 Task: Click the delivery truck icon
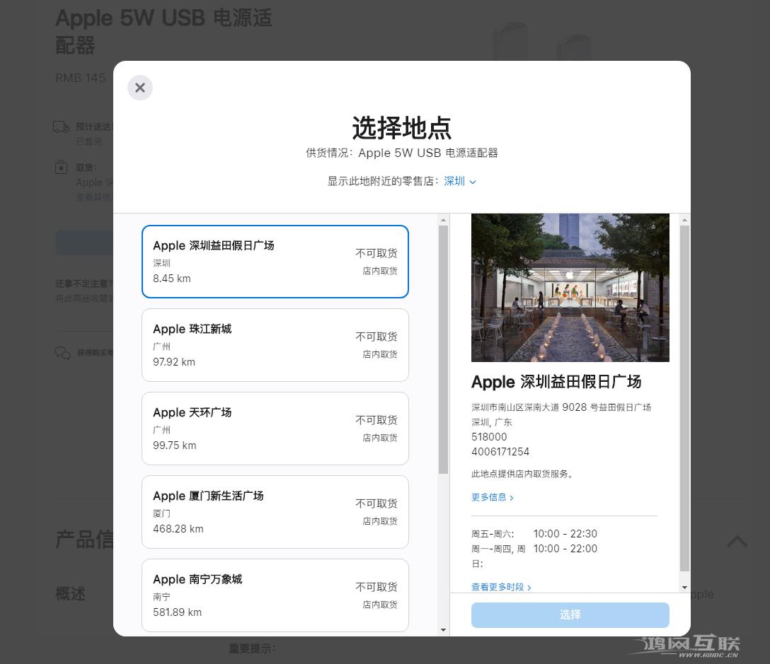62,127
